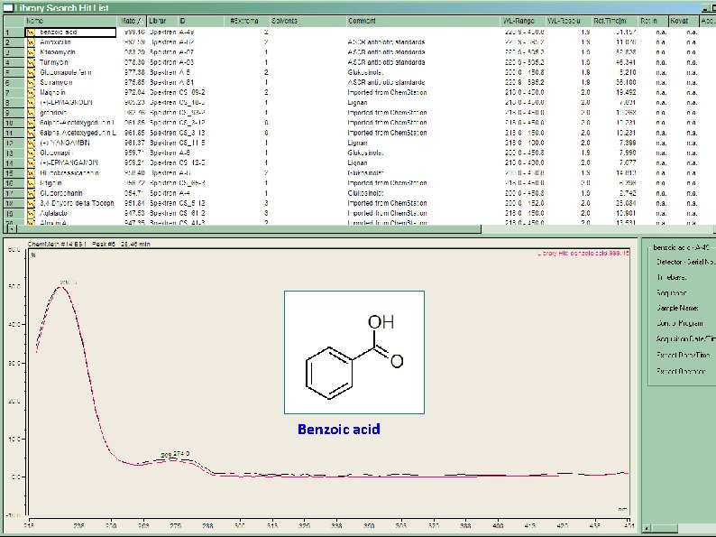Click the Glukosinolat comment in the Gluconapin row
Viewport: 716px width, 537px height.
click(x=365, y=153)
